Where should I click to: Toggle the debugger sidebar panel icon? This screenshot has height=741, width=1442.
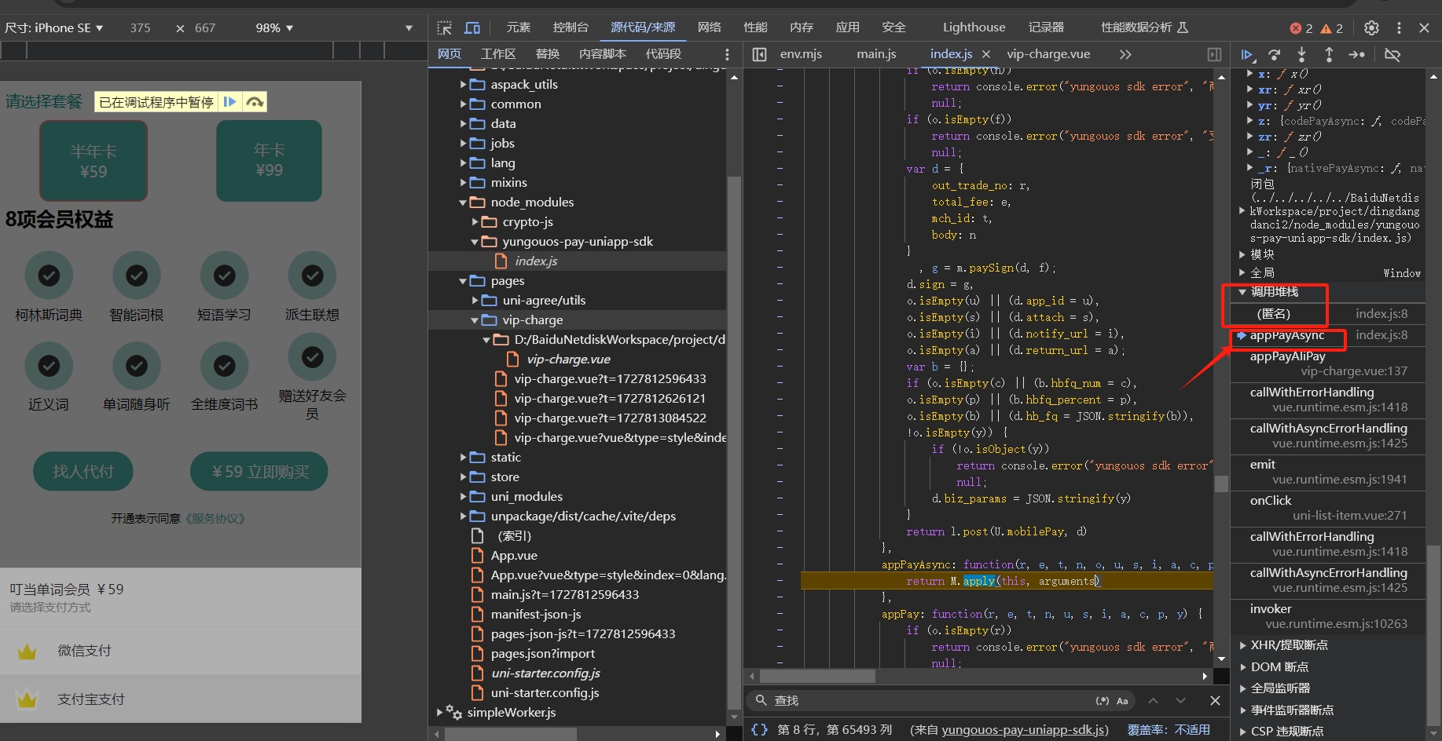[x=1214, y=54]
